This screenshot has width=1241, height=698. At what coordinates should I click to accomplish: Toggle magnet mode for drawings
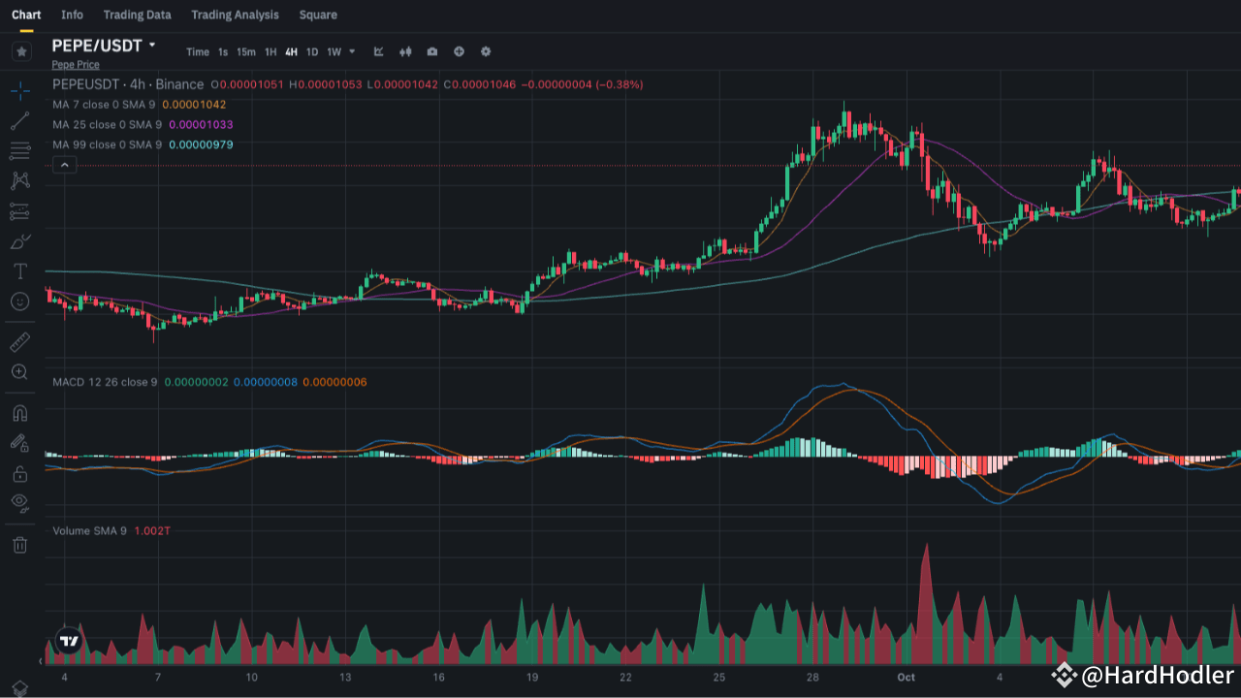pos(19,413)
